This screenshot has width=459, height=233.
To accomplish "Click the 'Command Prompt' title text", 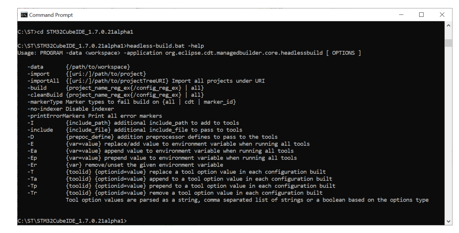I will tap(51, 15).
